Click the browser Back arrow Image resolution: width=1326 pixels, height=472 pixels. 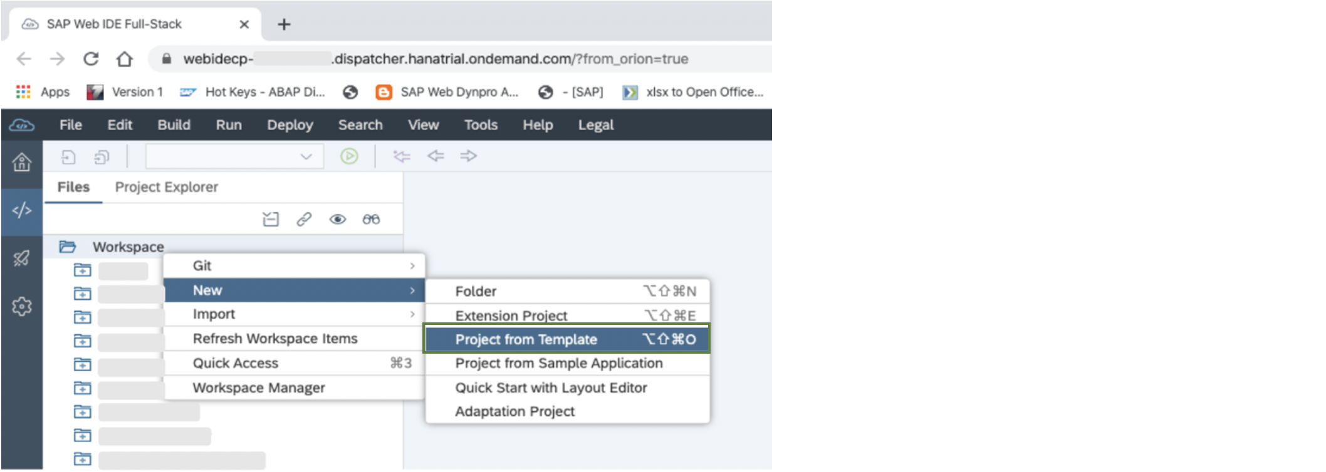[x=24, y=59]
